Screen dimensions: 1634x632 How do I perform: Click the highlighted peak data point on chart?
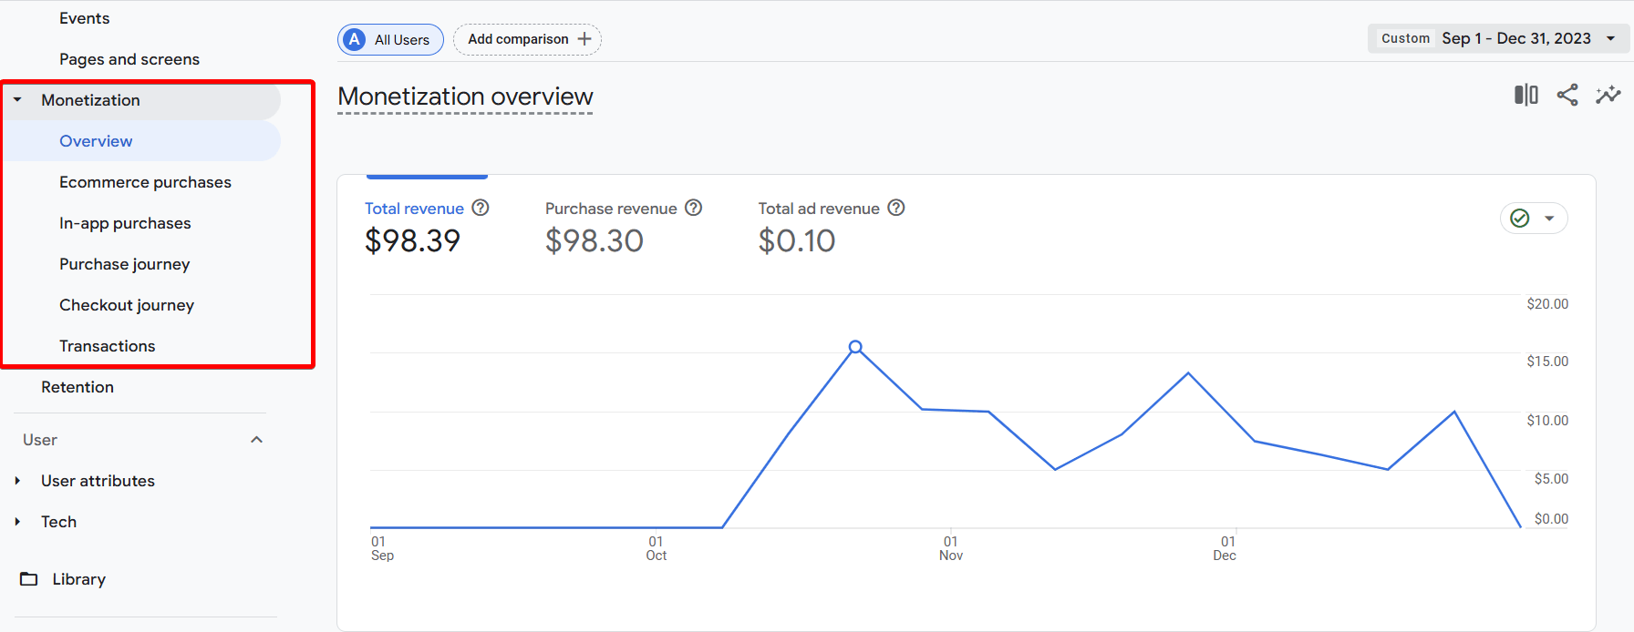click(855, 347)
